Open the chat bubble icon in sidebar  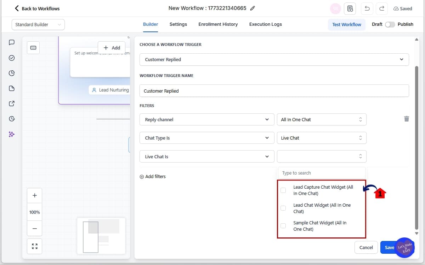click(x=12, y=42)
